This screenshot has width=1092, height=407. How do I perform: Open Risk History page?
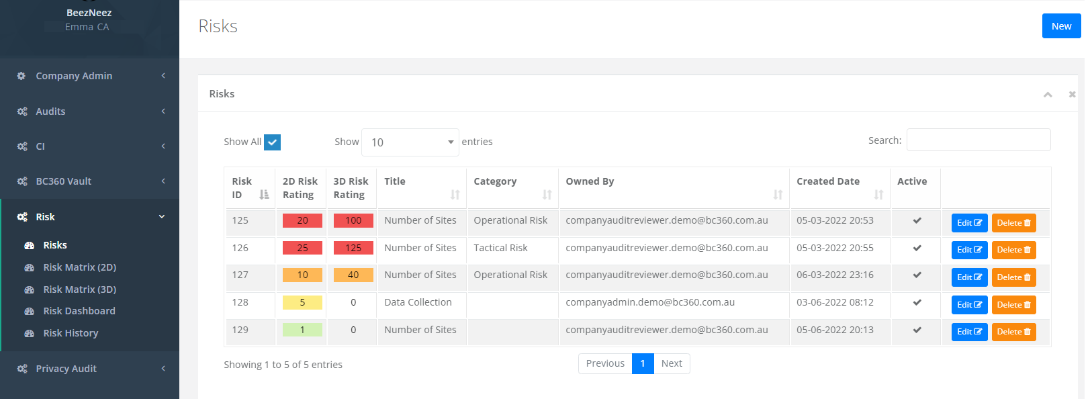71,334
